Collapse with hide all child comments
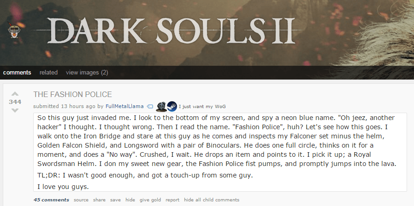 [x=211, y=200]
